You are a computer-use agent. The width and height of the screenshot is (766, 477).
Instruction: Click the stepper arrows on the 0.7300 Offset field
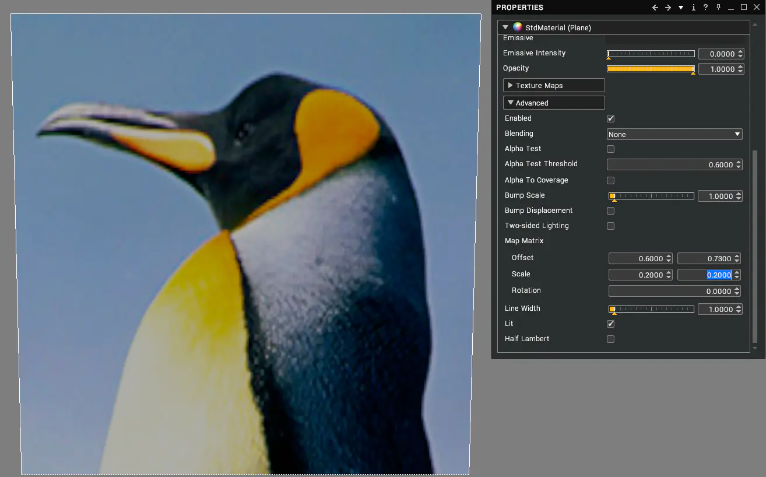click(x=737, y=258)
